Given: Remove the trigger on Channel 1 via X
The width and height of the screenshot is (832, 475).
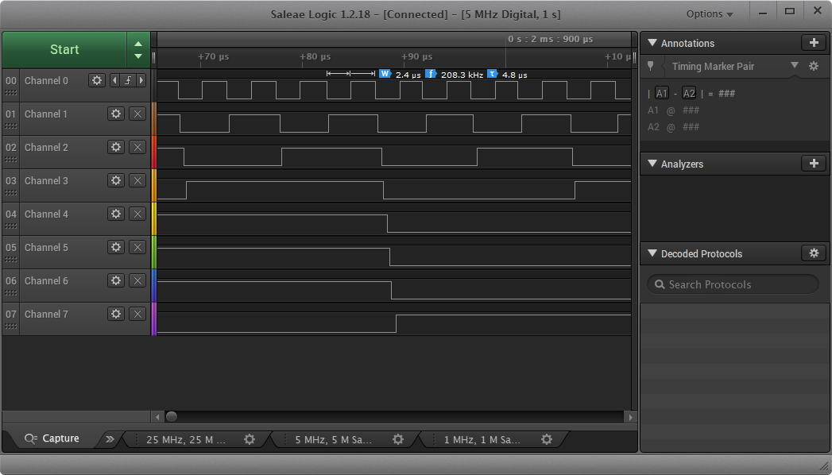Looking at the screenshot, I should coord(137,114).
